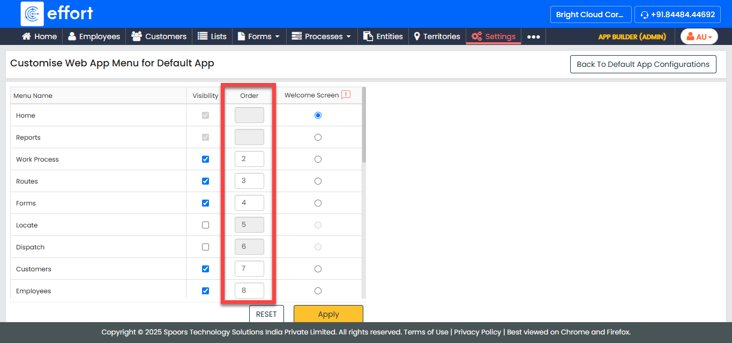Open Lists via the list icon
Viewport: 732px width, 343px height.
203,36
